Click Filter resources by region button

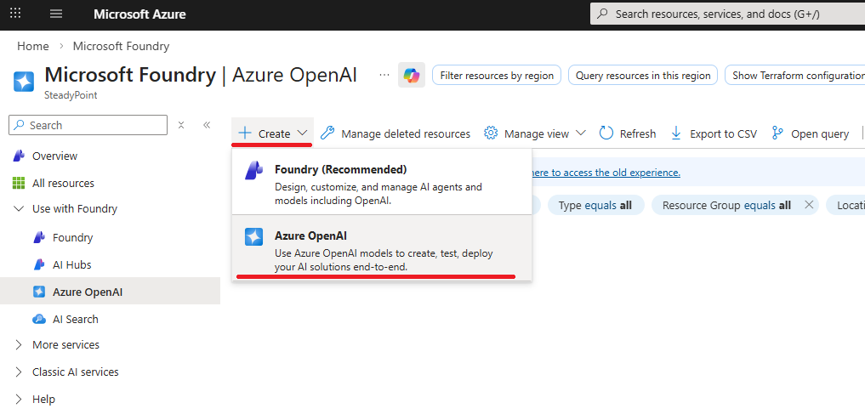tap(497, 76)
